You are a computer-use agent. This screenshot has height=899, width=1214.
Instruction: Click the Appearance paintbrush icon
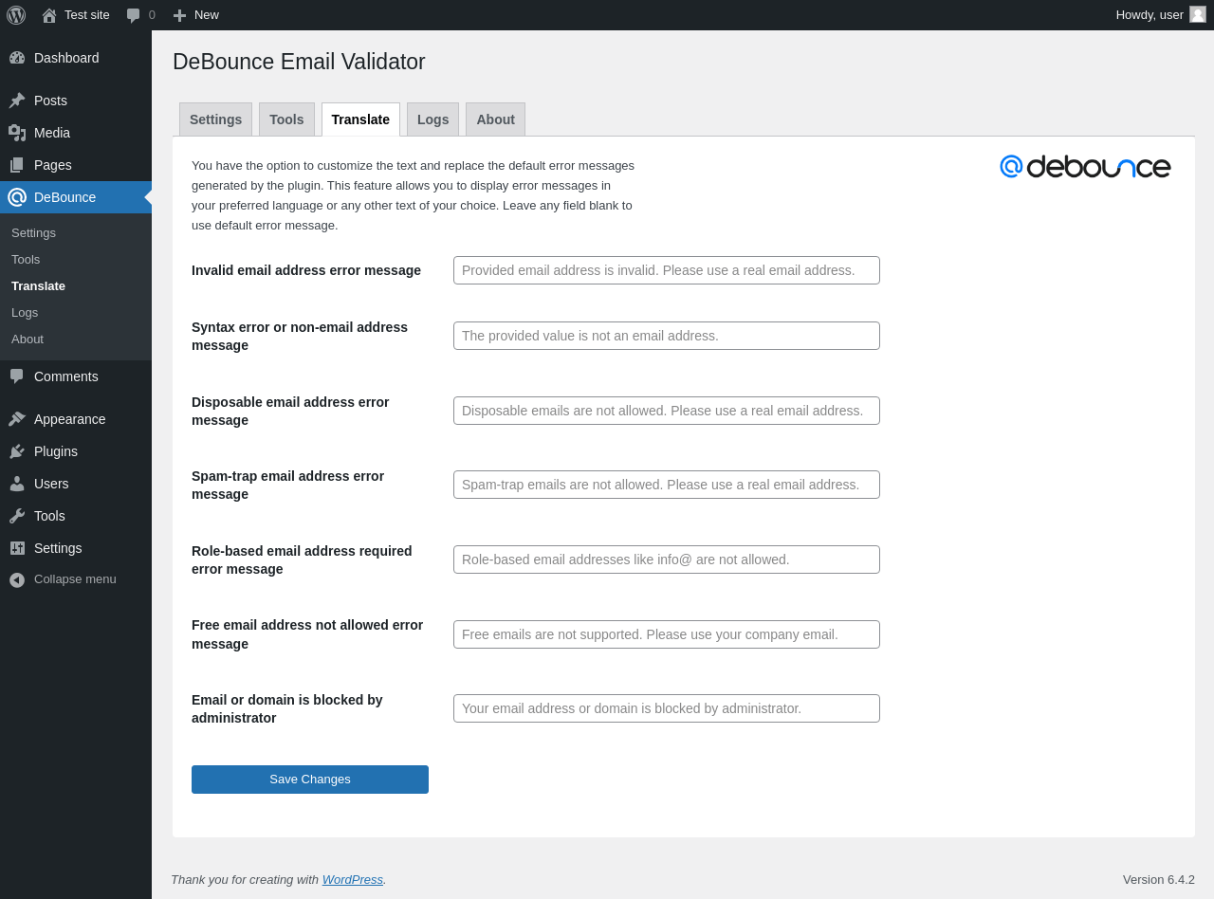17,419
